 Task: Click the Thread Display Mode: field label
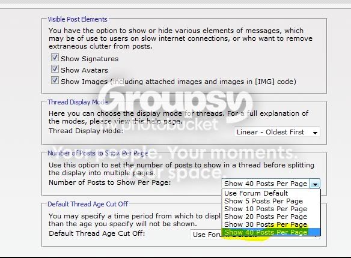coord(86,131)
